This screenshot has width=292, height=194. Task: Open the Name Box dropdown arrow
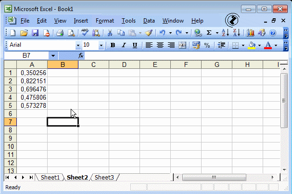tap(52, 56)
